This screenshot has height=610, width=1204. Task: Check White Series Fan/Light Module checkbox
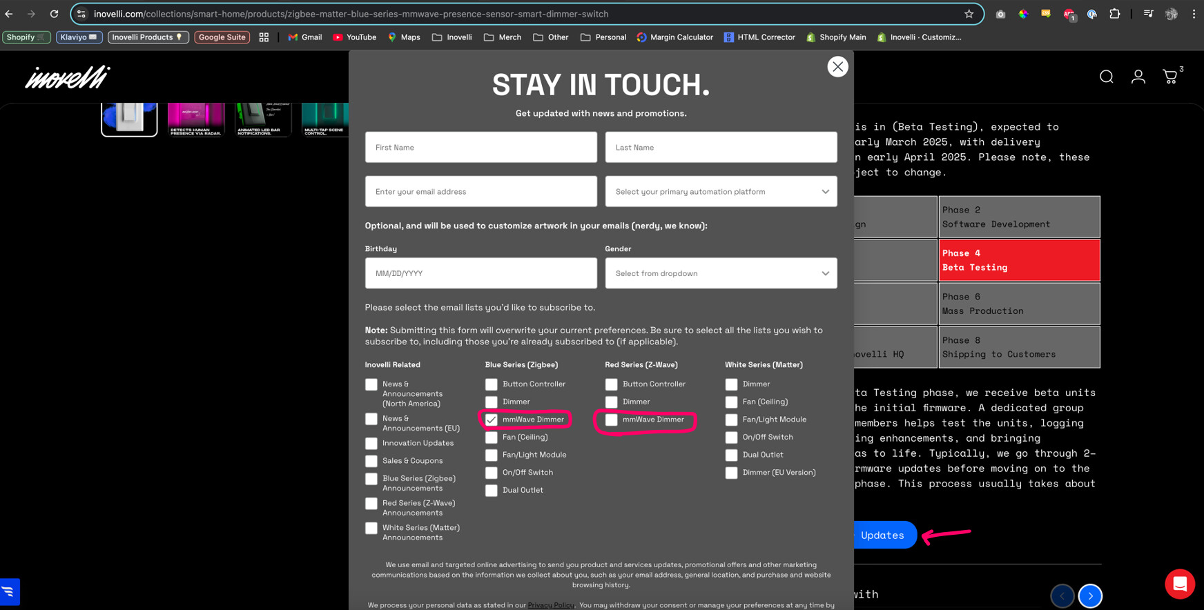tap(731, 420)
